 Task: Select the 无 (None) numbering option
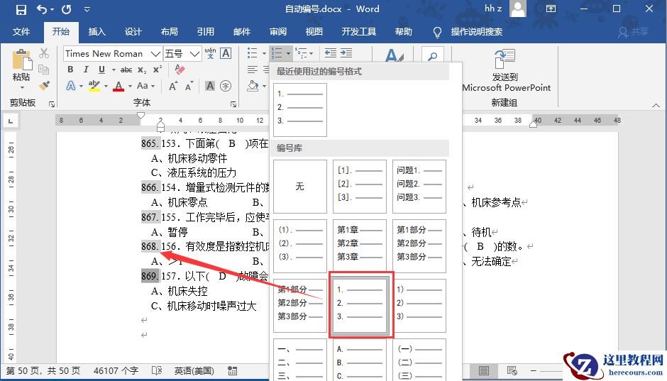300,187
